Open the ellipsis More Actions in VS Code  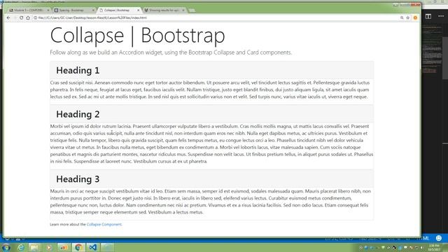[441, 16]
